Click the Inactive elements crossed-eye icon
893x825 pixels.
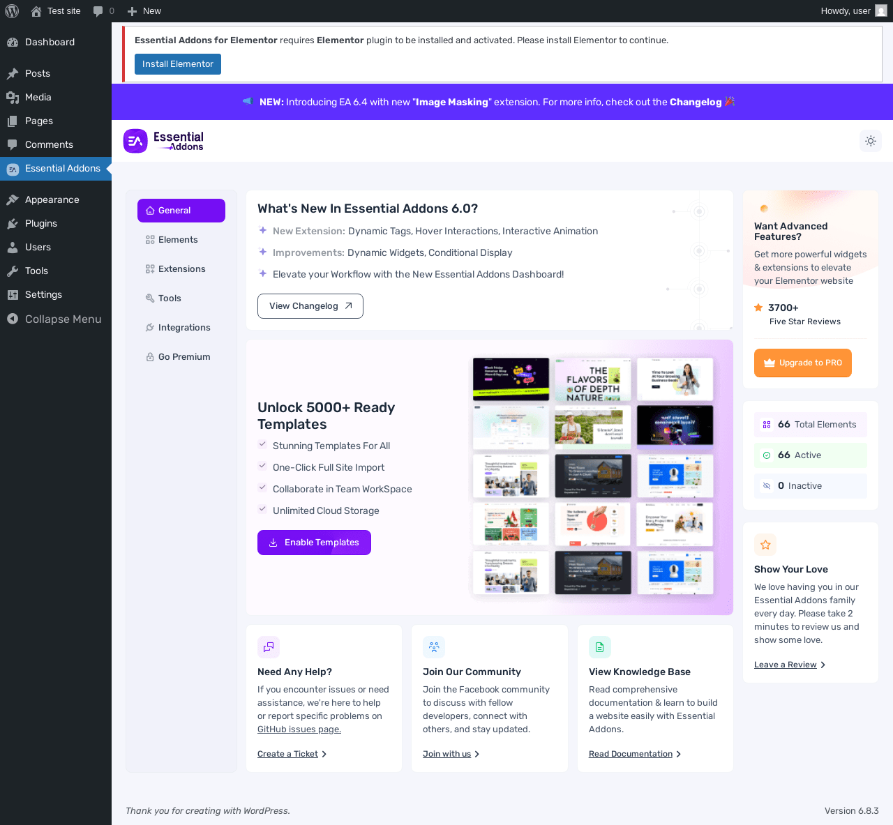(x=767, y=486)
